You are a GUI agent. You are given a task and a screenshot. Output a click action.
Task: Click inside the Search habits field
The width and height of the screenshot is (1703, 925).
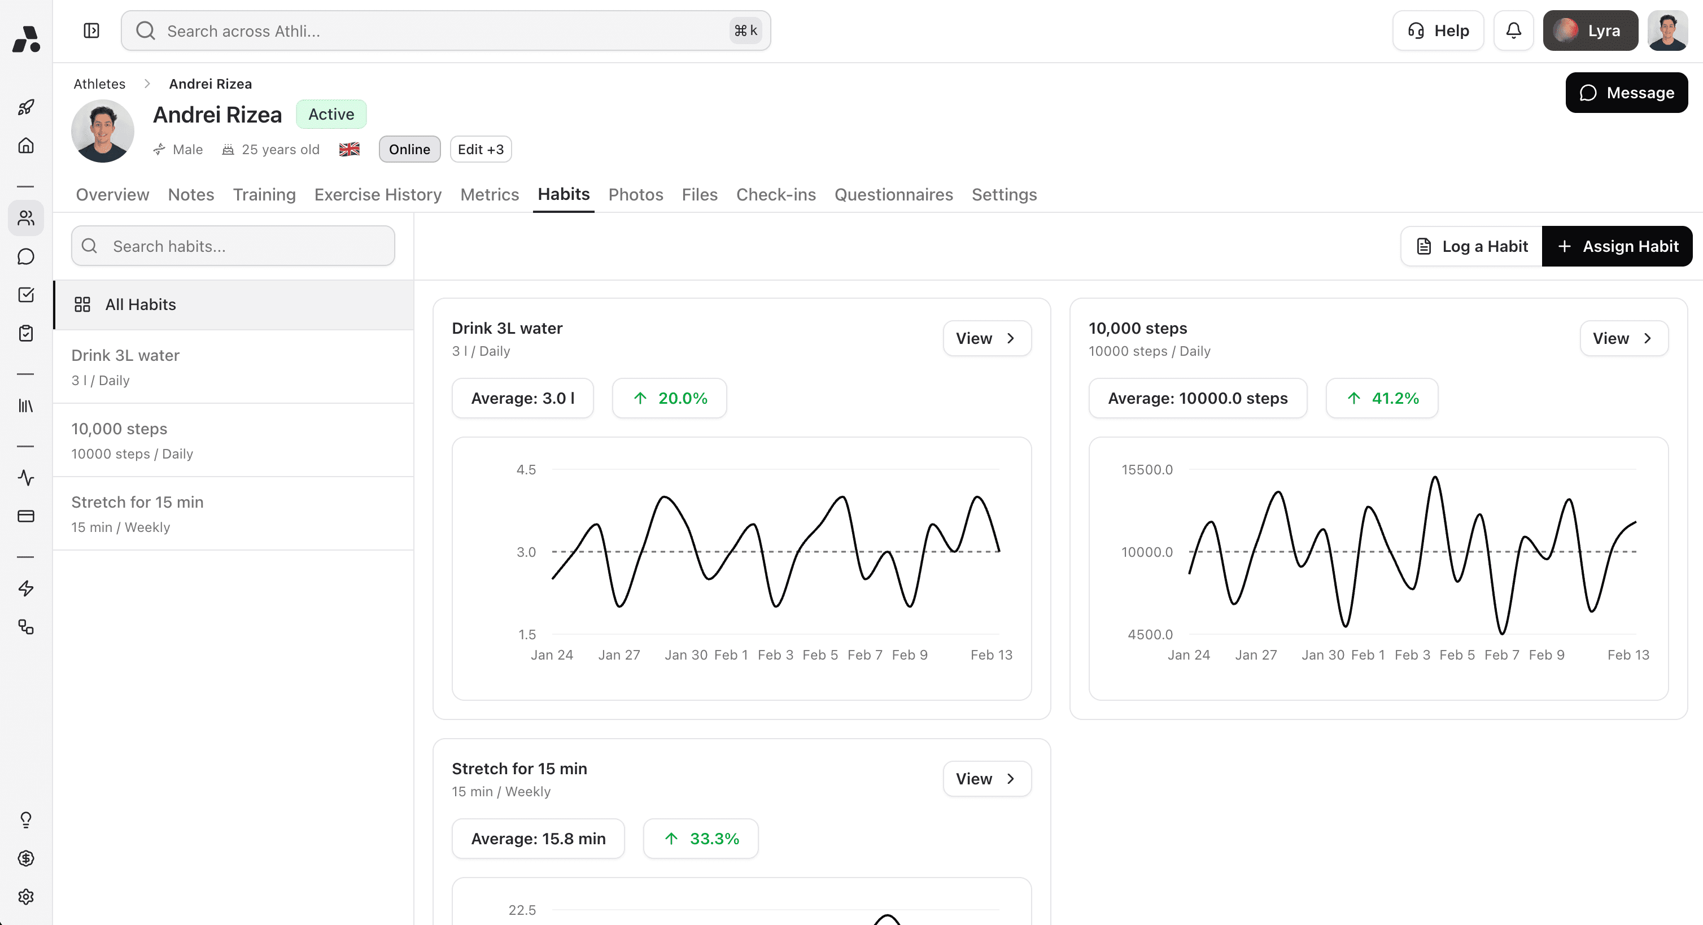[232, 246]
